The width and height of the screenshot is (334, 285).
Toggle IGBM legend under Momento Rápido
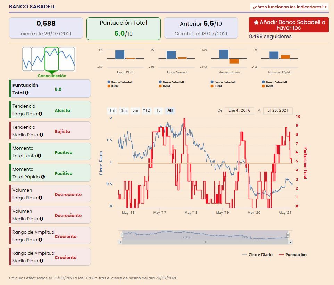(268, 86)
